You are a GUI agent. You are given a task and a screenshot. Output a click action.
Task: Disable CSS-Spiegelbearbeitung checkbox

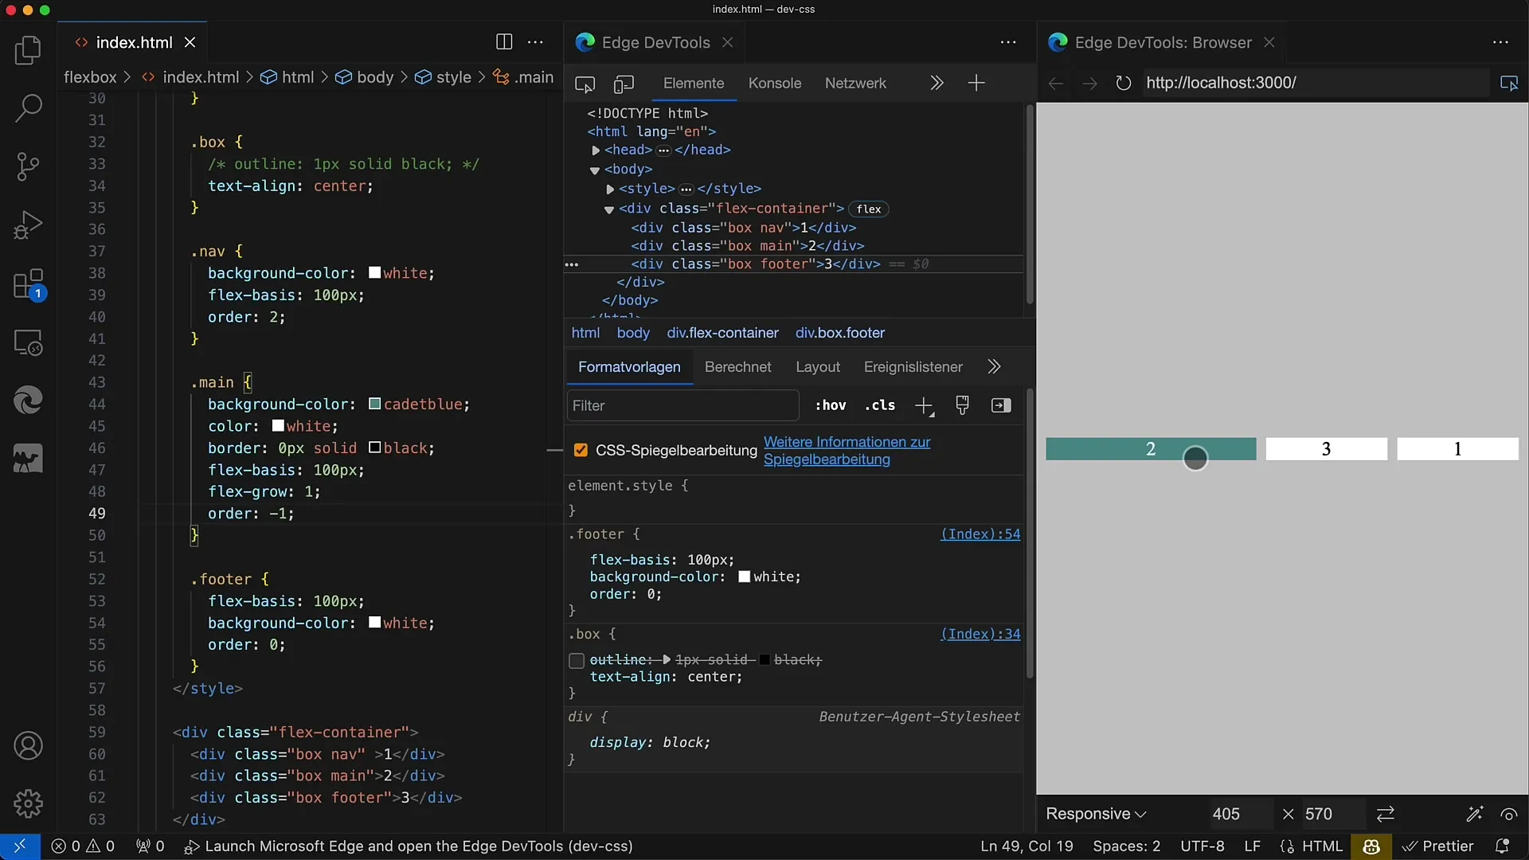(581, 451)
